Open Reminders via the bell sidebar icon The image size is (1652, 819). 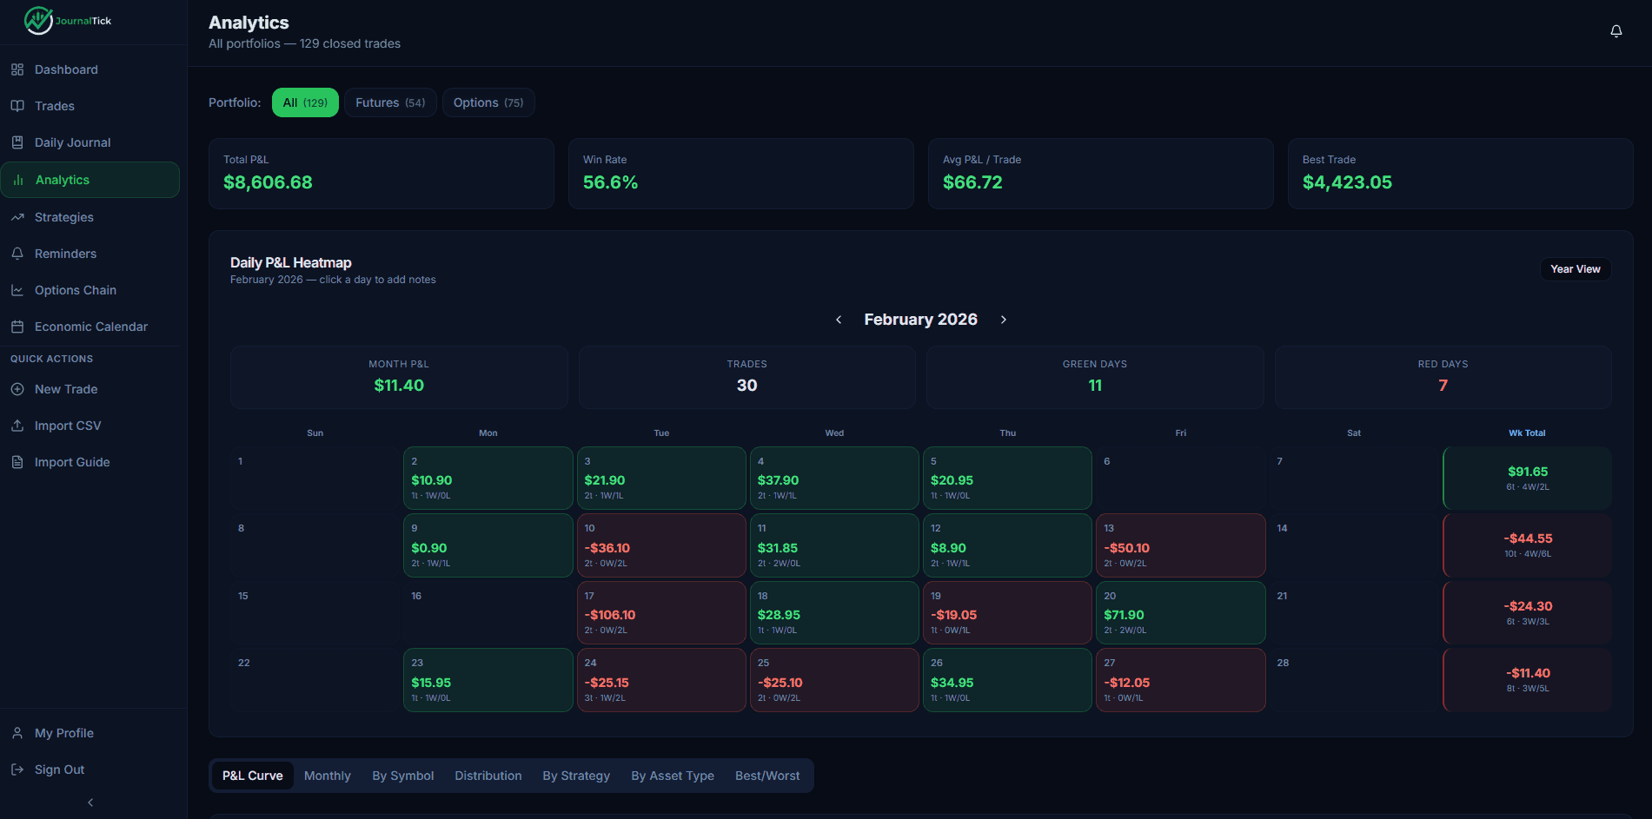coord(17,253)
